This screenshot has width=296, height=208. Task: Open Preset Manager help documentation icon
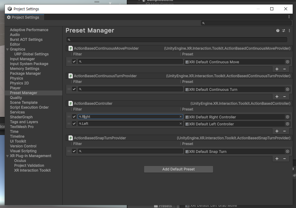point(278,31)
